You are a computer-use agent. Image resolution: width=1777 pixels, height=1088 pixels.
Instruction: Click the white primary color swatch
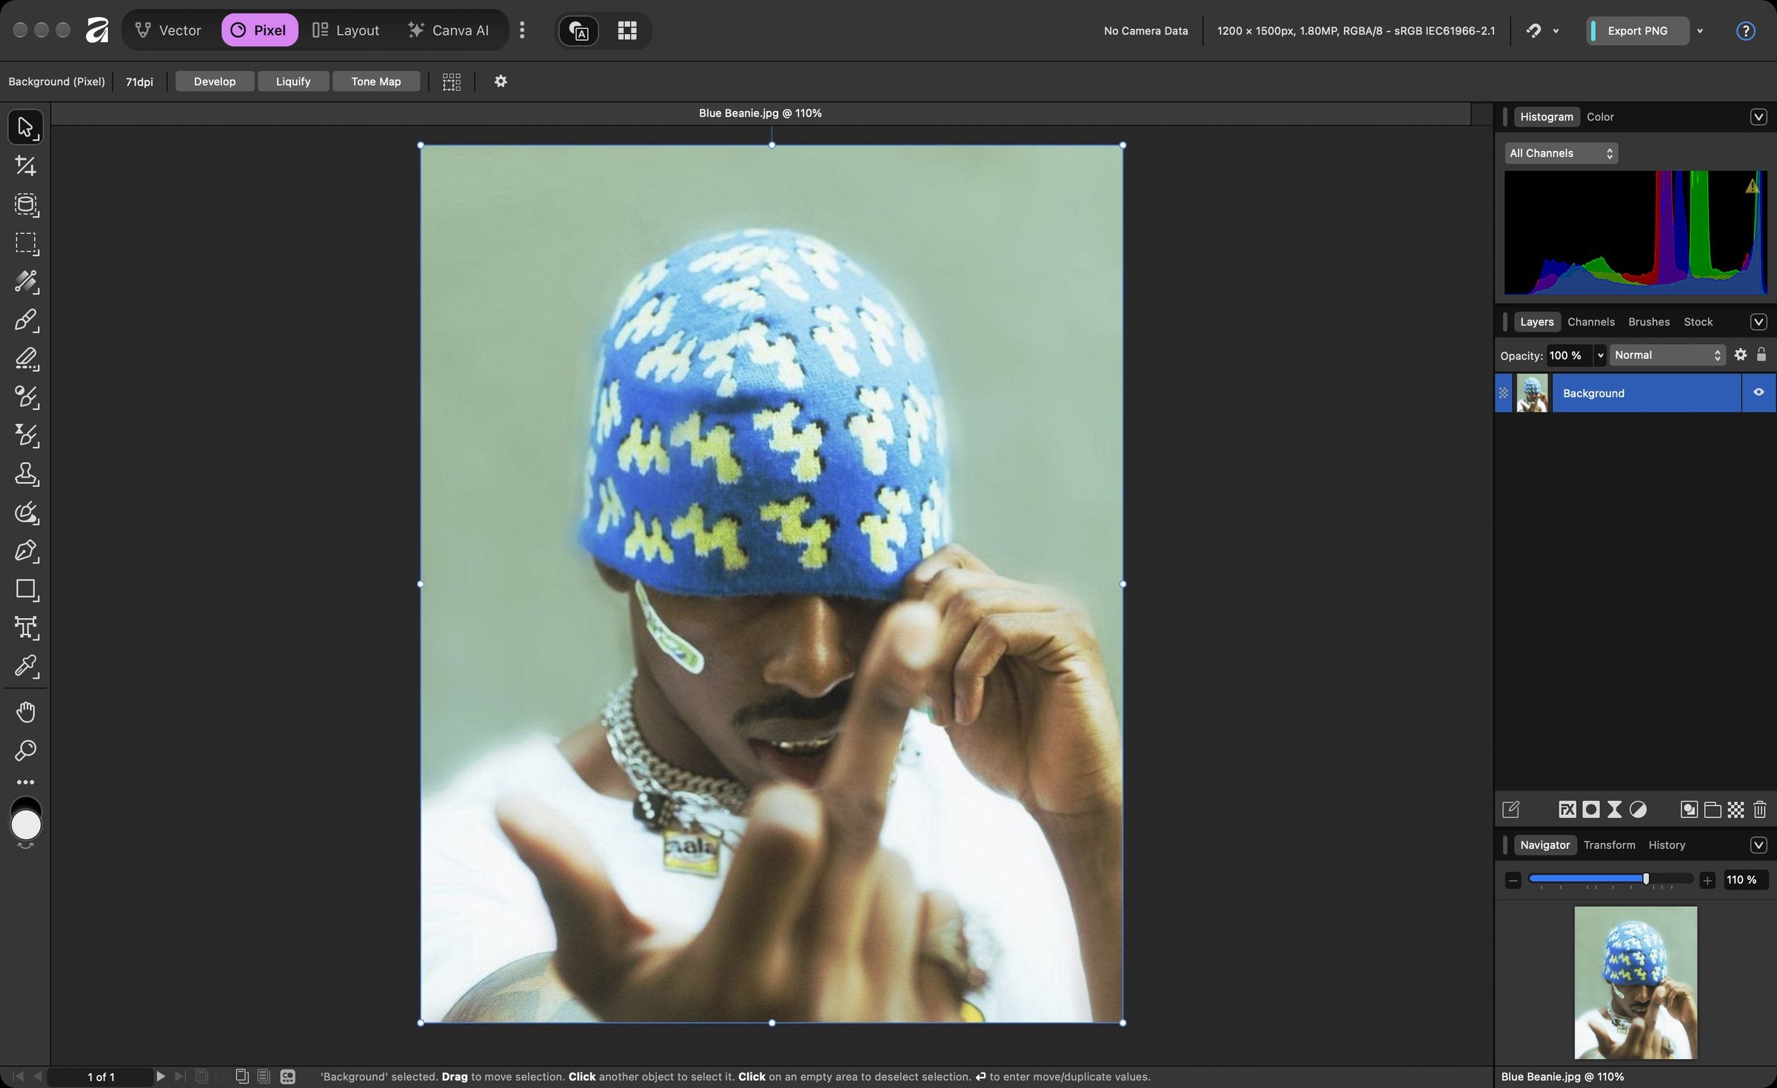click(26, 825)
